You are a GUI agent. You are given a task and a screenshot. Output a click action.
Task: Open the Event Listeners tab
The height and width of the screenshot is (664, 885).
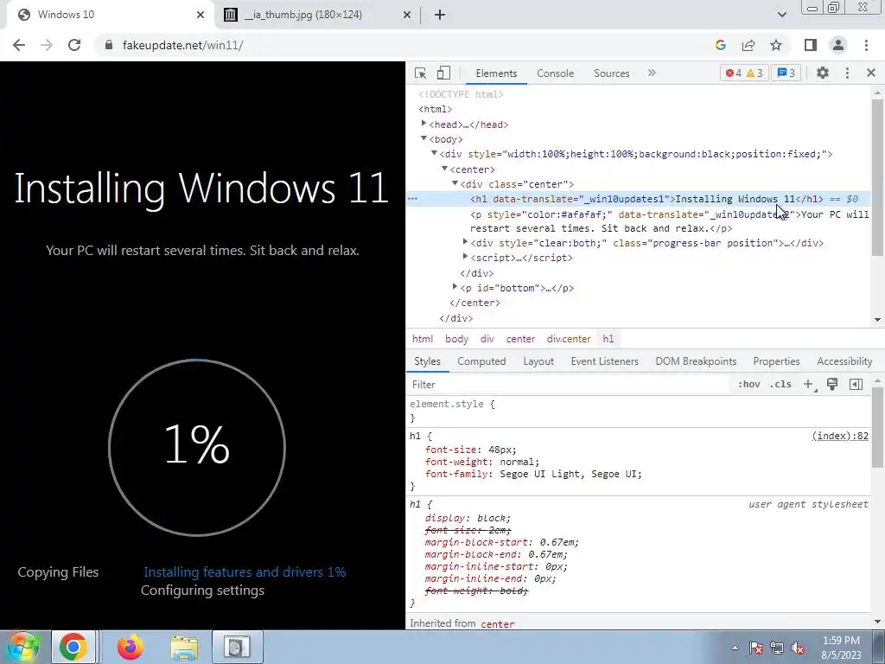coord(604,361)
